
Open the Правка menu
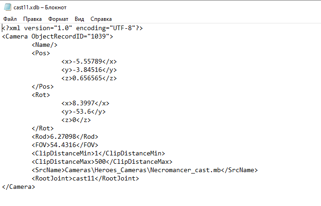pos(32,19)
